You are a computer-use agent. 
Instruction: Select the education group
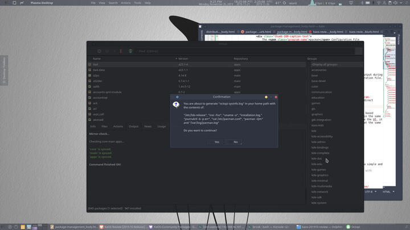click(x=318, y=98)
